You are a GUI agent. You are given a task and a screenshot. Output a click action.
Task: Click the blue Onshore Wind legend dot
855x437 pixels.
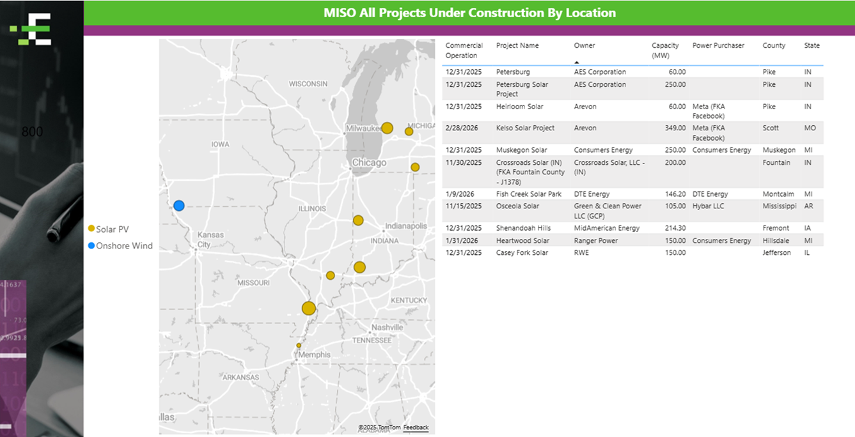pyautogui.click(x=91, y=246)
